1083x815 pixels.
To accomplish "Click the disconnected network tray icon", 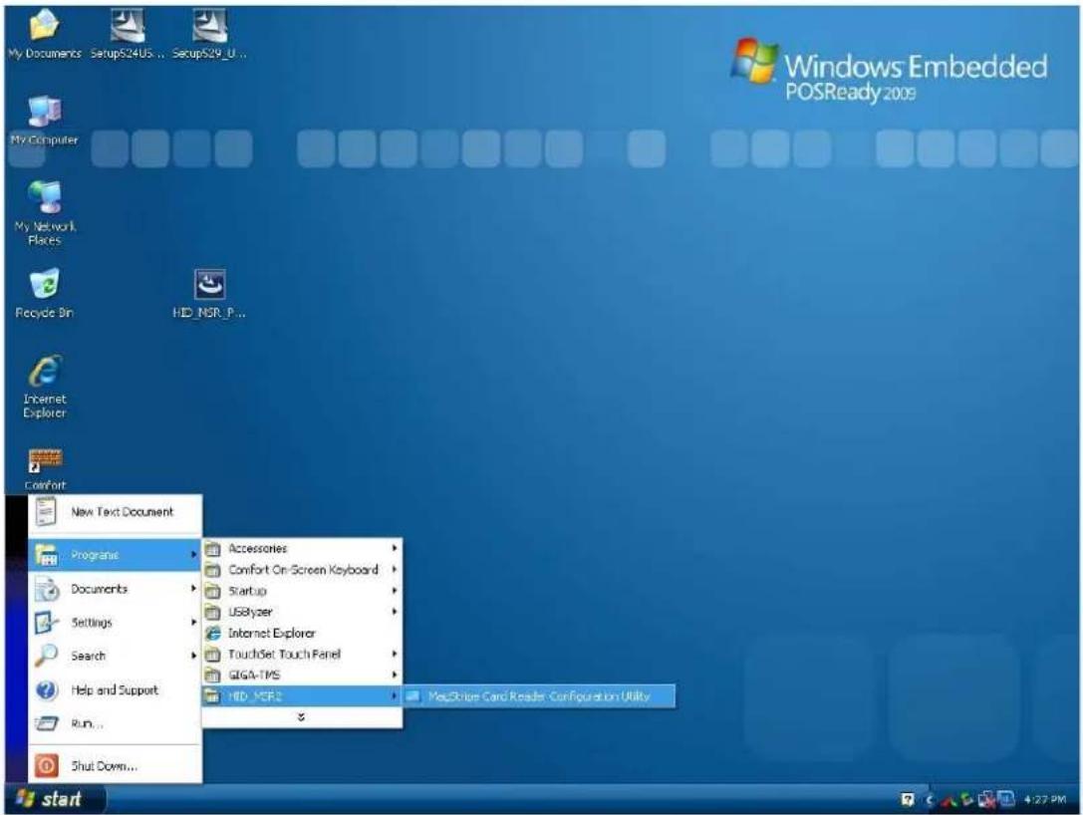I will click(x=986, y=800).
